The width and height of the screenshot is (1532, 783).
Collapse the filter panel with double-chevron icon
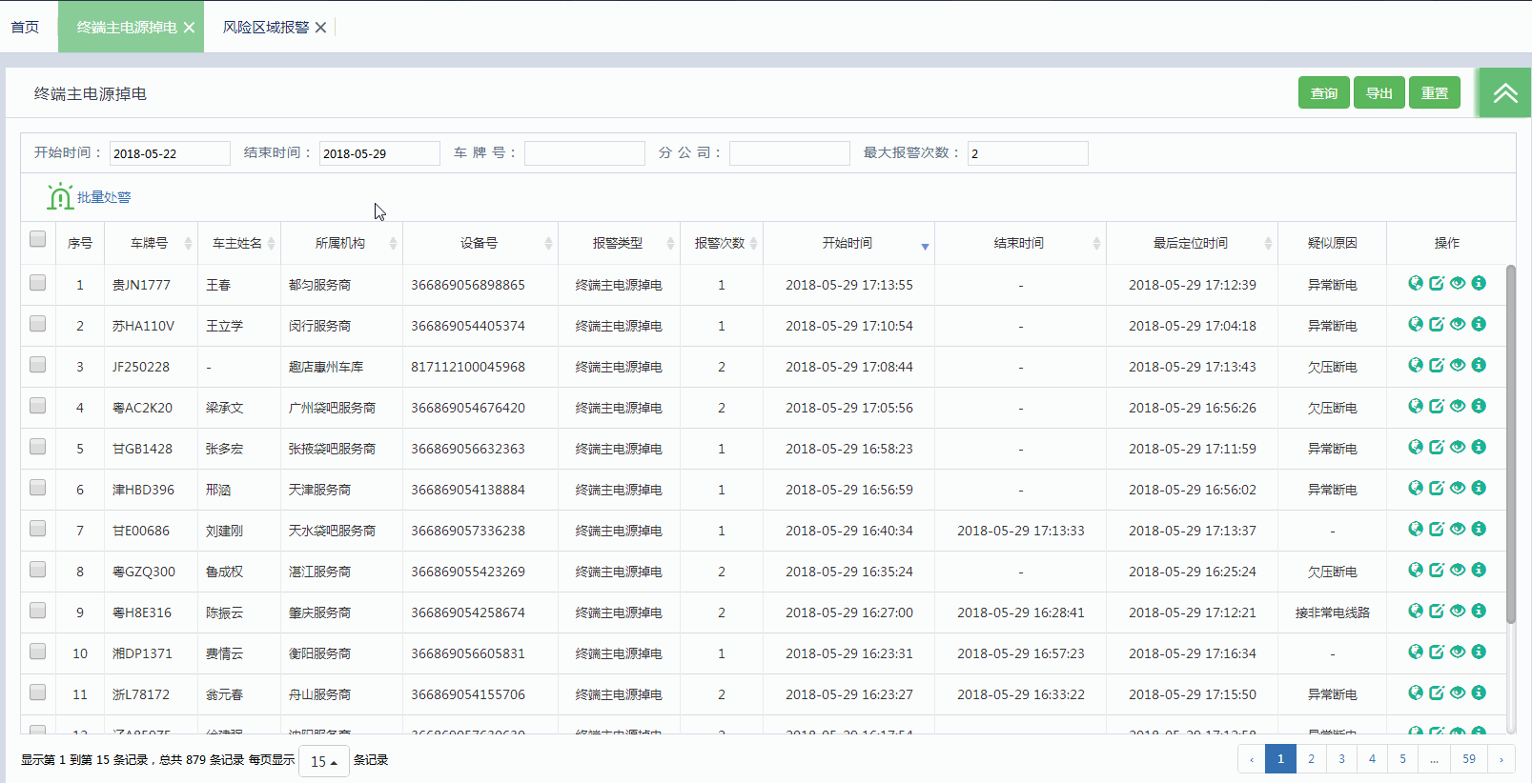pyautogui.click(x=1505, y=93)
